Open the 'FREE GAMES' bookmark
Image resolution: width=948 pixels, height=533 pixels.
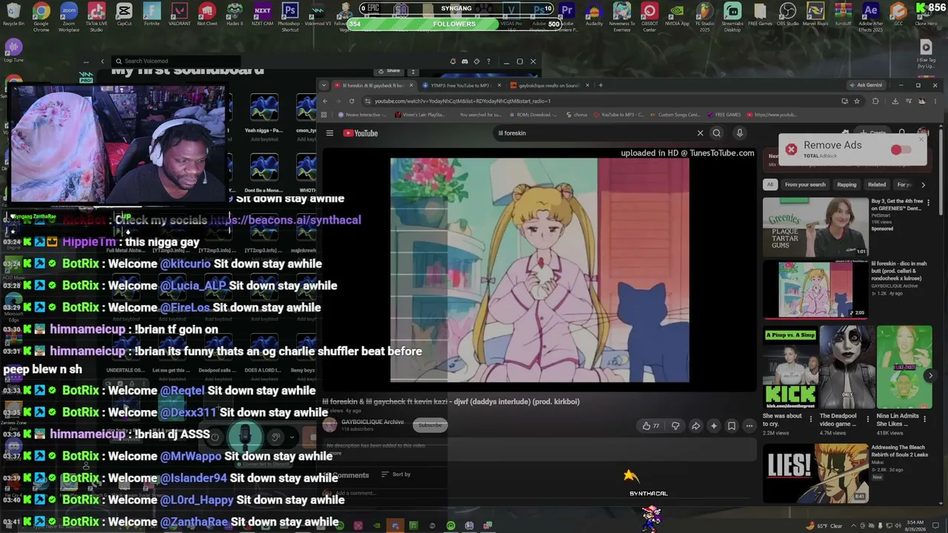tap(724, 115)
